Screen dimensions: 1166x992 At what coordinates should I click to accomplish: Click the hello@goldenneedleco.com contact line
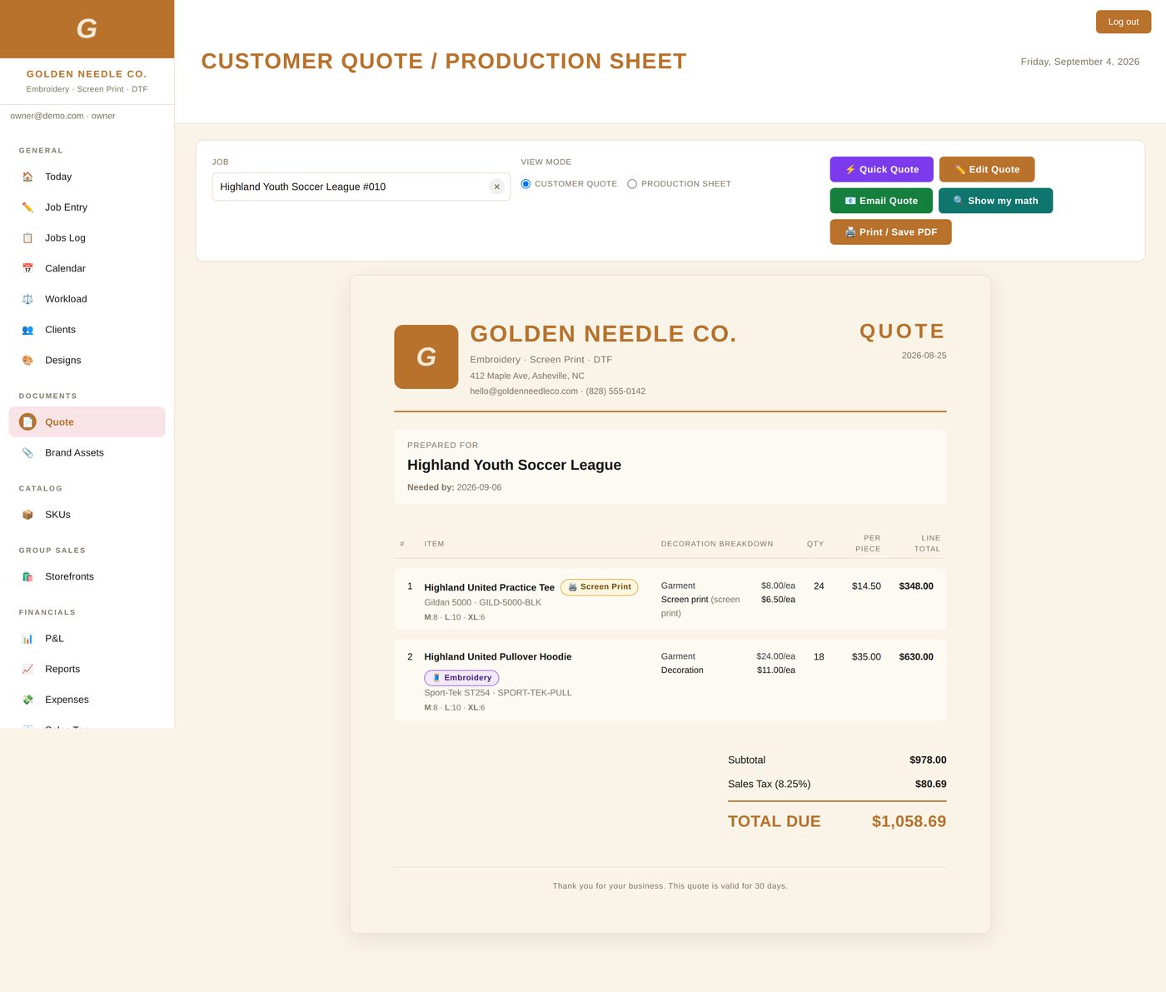[557, 391]
